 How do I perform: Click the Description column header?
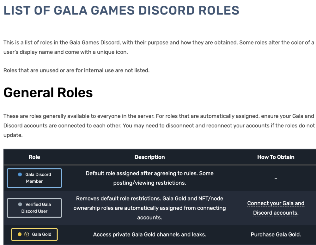[x=149, y=157]
